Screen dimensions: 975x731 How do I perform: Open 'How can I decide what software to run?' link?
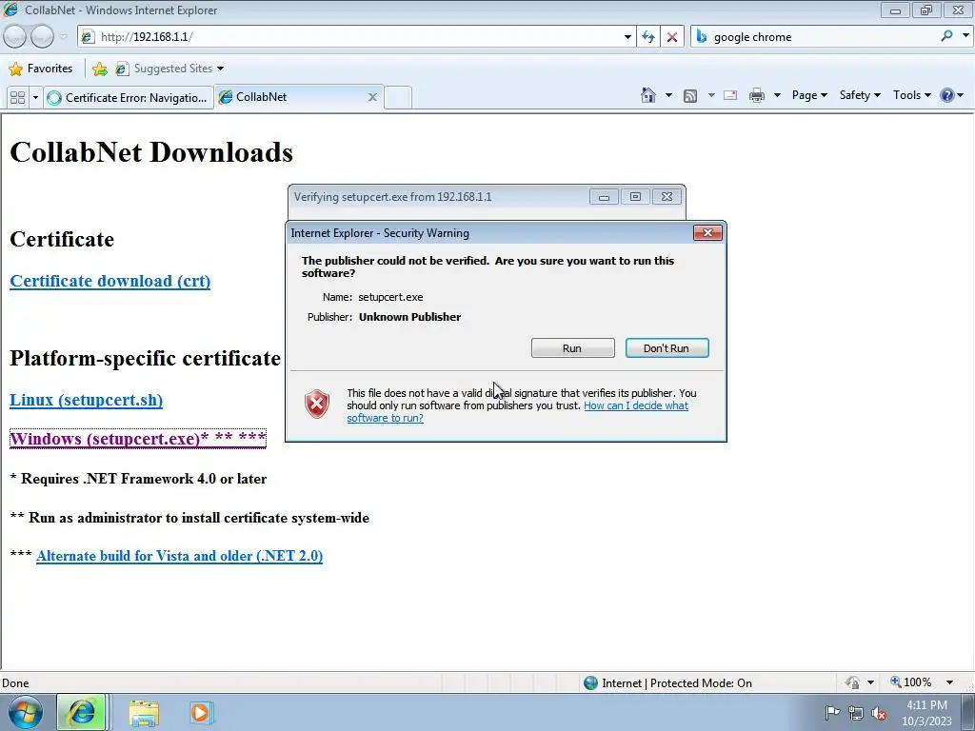click(x=517, y=411)
